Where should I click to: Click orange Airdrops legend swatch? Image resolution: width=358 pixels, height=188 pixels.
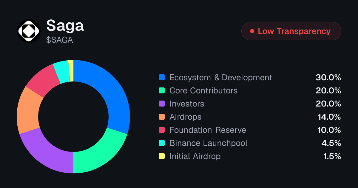click(x=162, y=117)
